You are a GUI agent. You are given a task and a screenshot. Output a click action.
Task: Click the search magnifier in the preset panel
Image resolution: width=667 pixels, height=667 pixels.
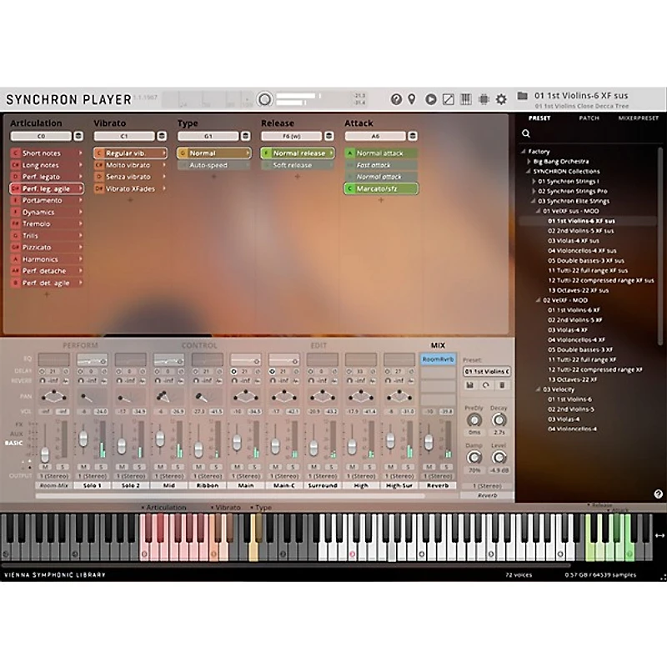525,132
